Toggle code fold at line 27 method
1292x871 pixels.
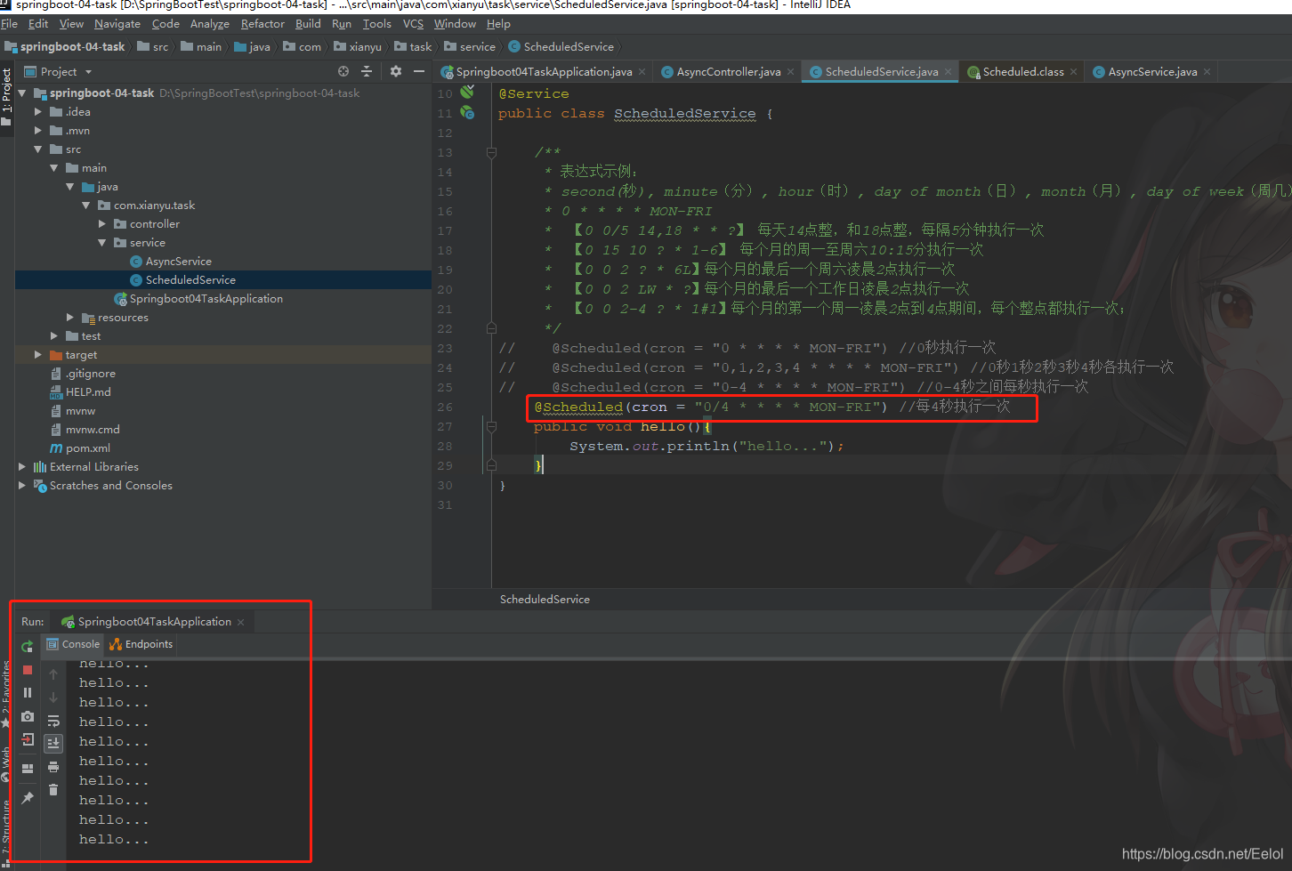click(491, 426)
